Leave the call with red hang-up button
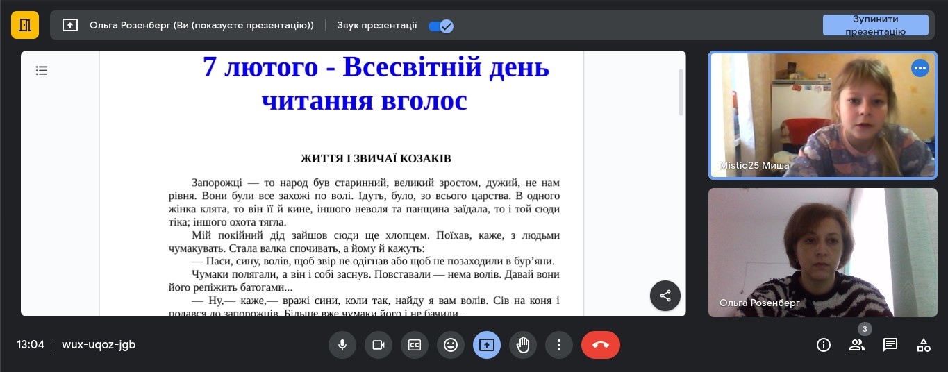 coord(601,345)
